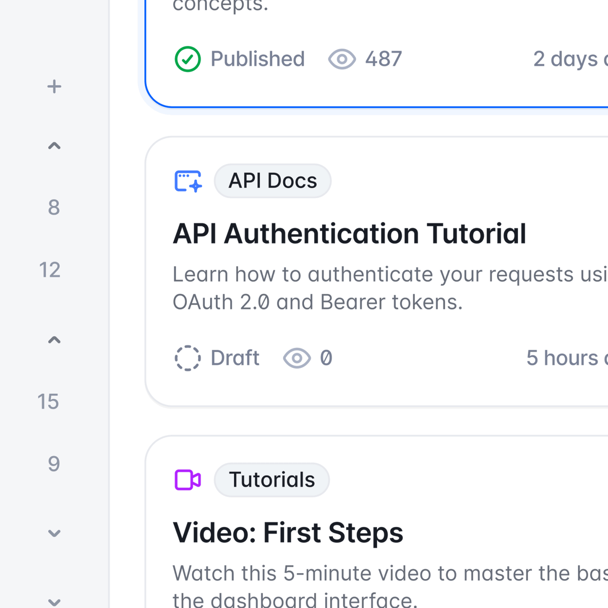Expand the sidebar section below the 9 count
The image size is (608, 608).
click(54, 533)
